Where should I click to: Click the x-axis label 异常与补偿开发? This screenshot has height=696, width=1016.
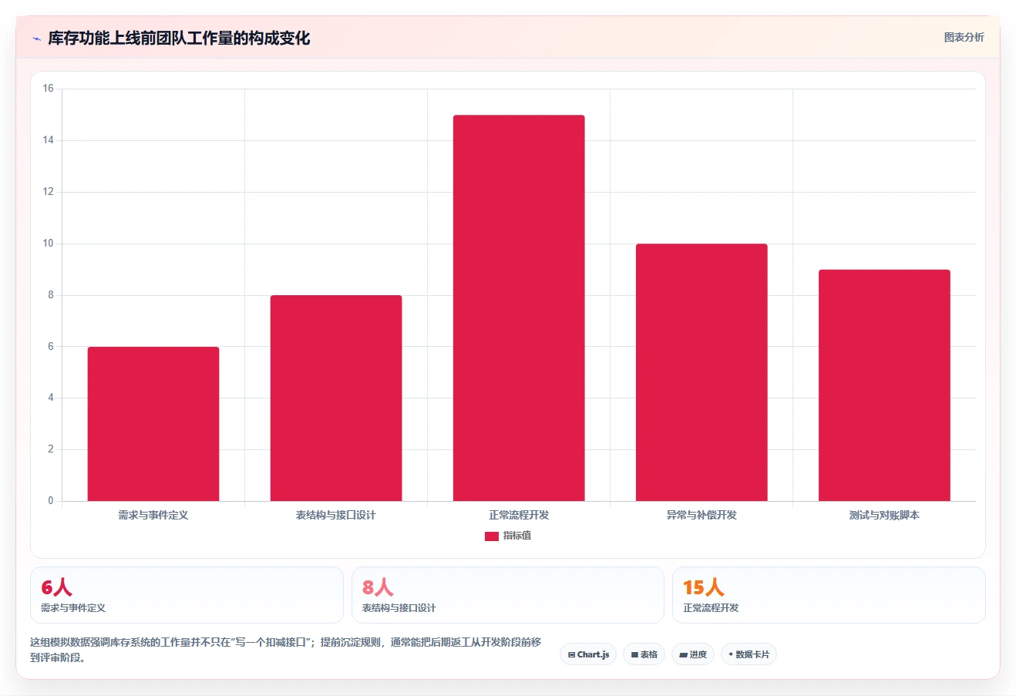(x=701, y=515)
